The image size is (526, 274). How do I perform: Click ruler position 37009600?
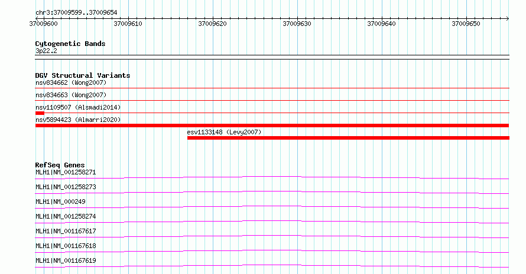(43, 24)
